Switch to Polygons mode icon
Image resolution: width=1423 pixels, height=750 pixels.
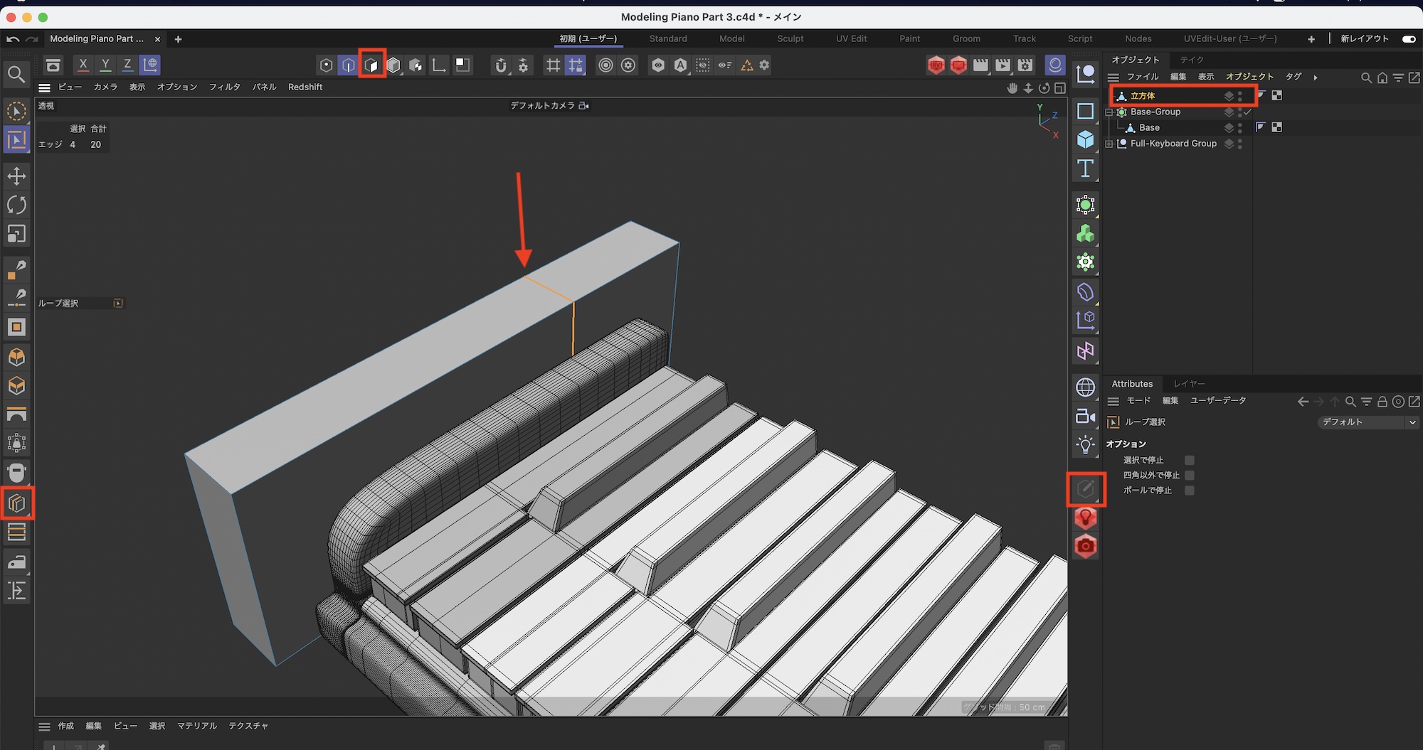pos(371,65)
